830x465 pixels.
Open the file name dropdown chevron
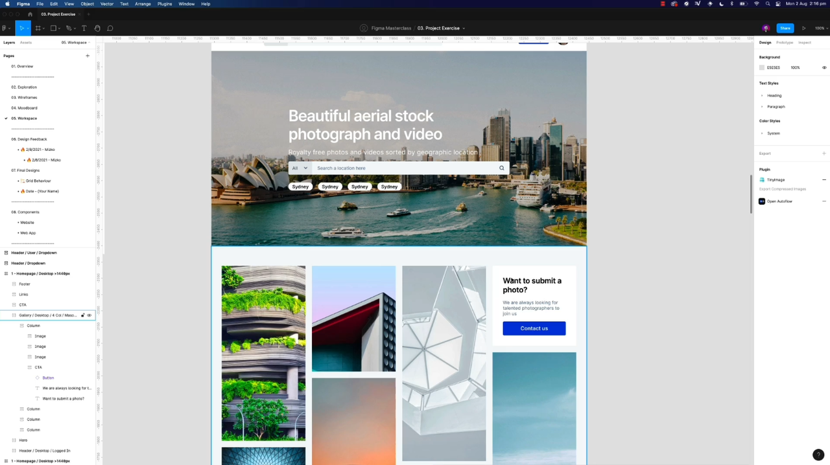[464, 28]
